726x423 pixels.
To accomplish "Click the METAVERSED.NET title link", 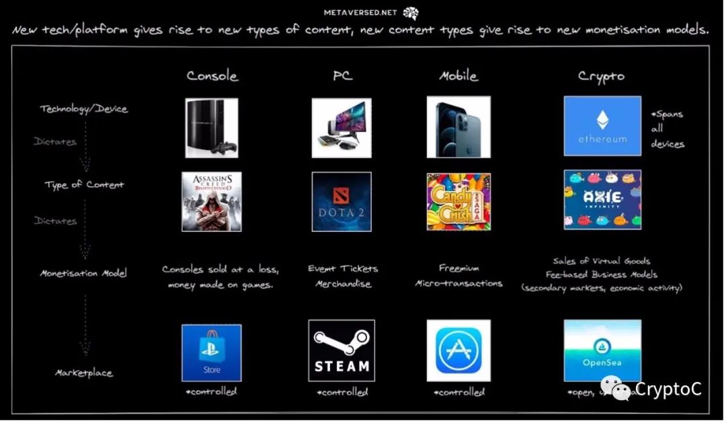I will (x=360, y=13).
